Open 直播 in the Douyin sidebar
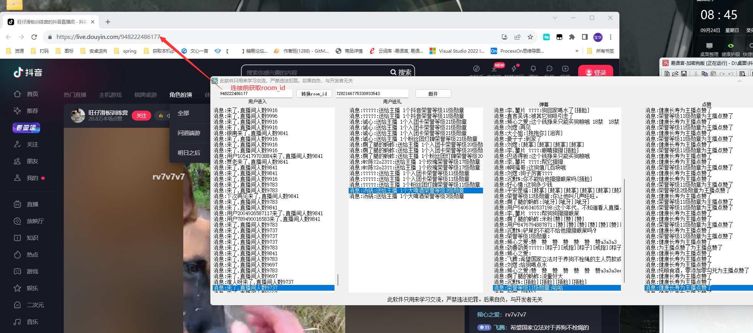The height and width of the screenshot is (333, 753). 26,204
